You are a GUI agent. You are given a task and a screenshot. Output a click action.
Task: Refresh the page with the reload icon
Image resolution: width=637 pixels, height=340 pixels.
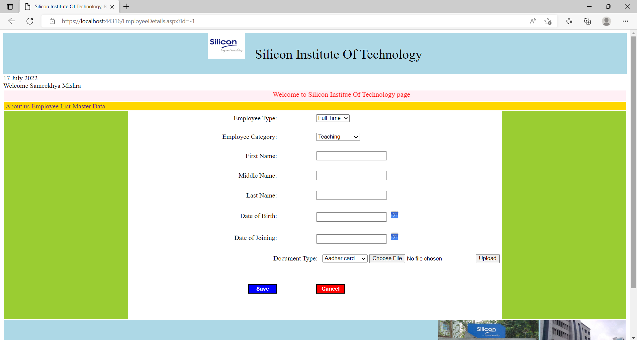pyautogui.click(x=30, y=21)
